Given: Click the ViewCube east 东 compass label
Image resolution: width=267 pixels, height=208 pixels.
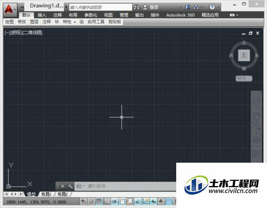Looking at the screenshot, I should click(257, 55).
